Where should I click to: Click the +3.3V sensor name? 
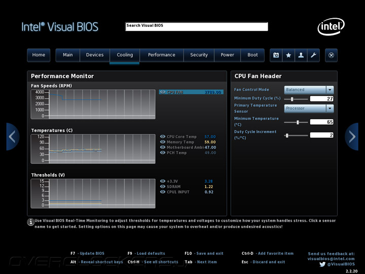coord(172,181)
